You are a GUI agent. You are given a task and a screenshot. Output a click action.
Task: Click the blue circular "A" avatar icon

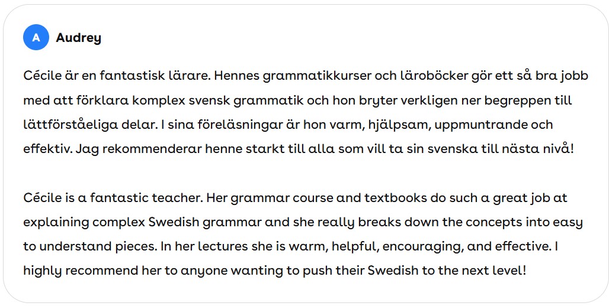(36, 38)
